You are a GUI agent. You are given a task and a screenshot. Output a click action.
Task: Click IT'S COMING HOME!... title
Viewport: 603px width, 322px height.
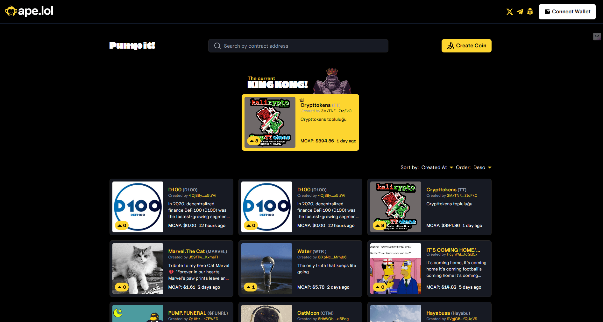point(453,250)
